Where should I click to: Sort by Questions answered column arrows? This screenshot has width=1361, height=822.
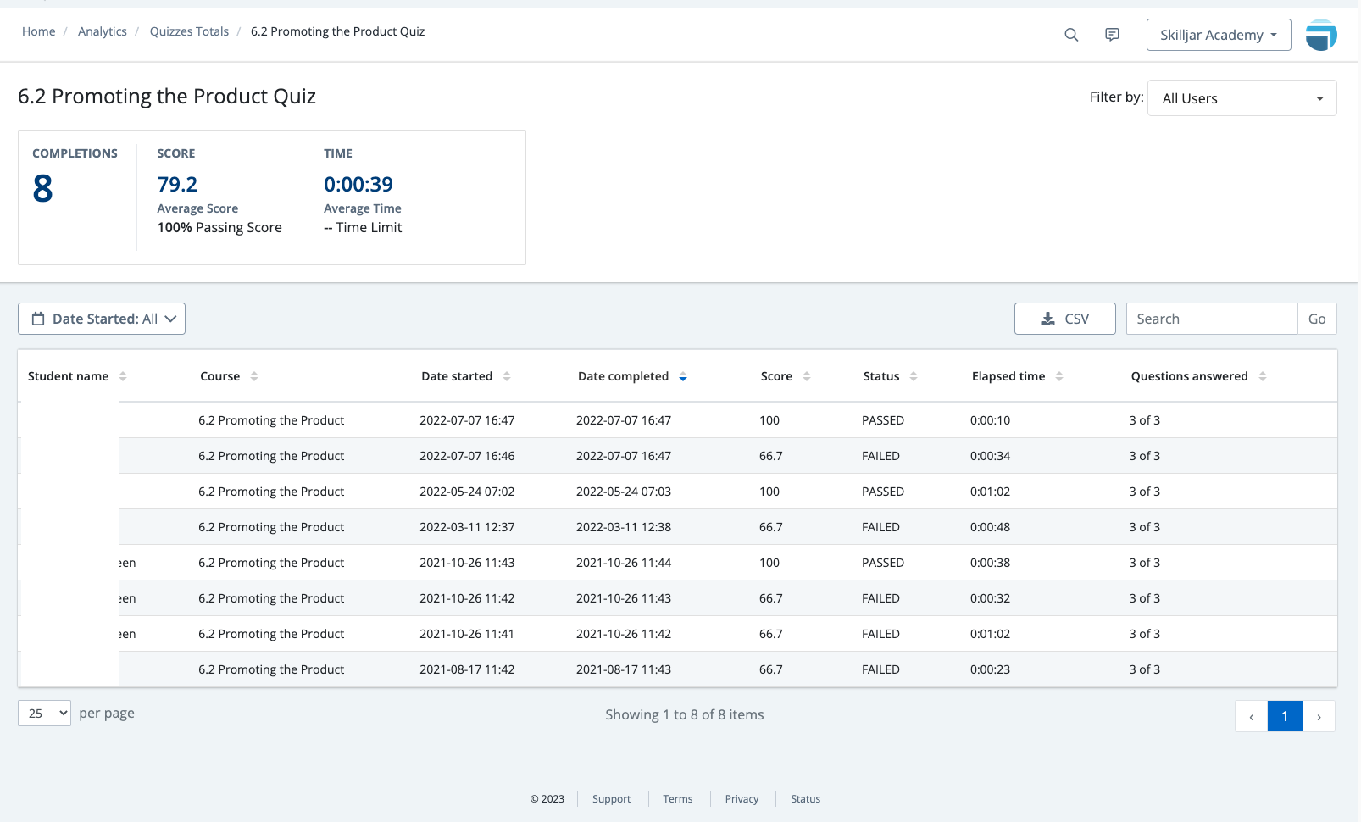[x=1263, y=376]
